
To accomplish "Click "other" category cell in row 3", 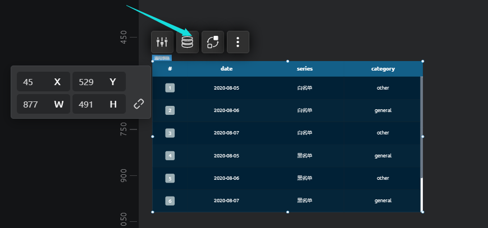I will point(383,133).
